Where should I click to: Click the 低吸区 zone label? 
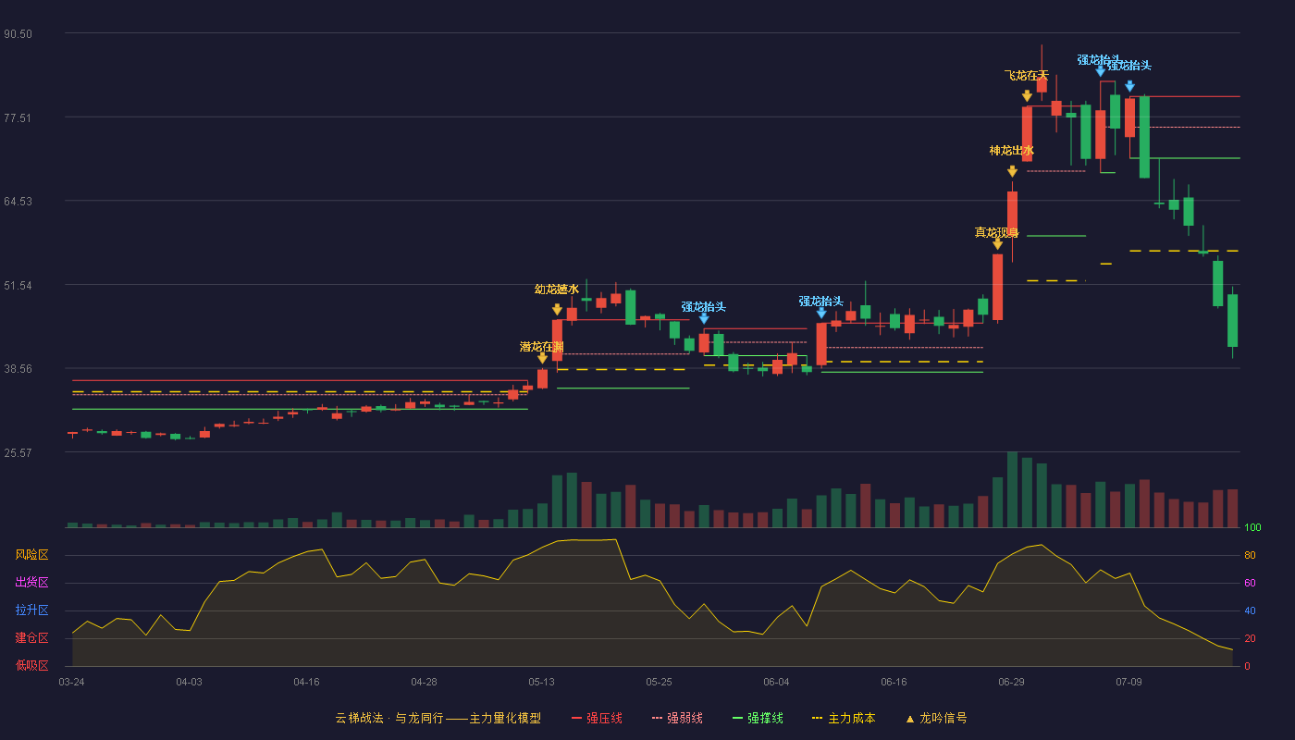pyautogui.click(x=31, y=665)
